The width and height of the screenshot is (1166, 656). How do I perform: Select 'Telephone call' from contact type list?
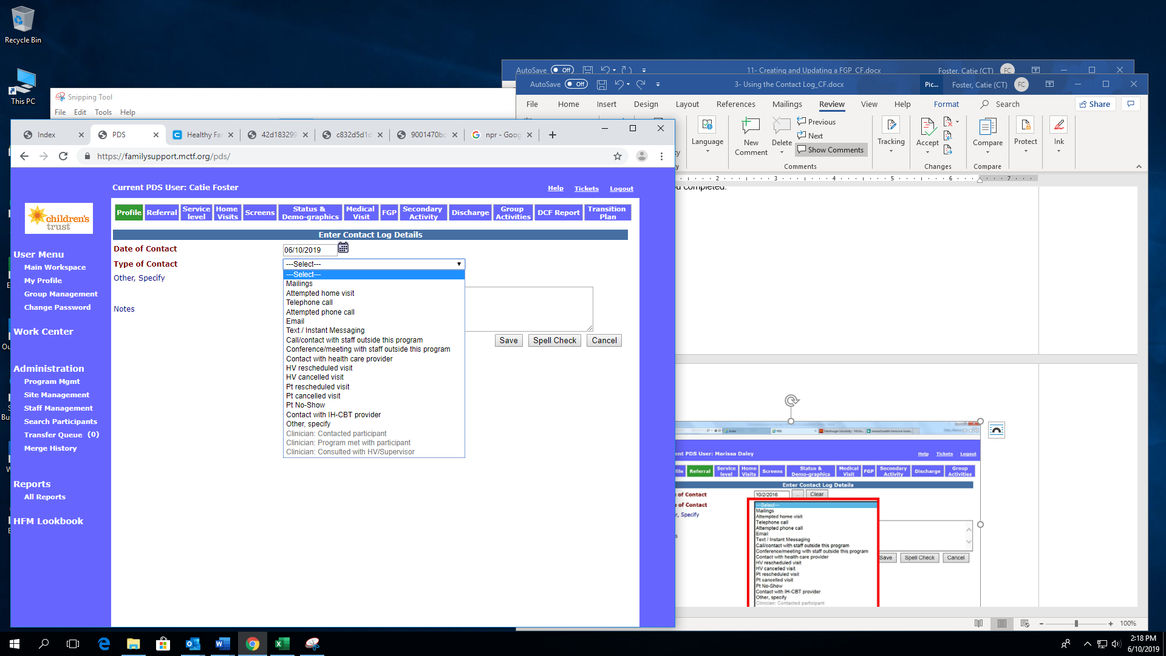point(373,302)
